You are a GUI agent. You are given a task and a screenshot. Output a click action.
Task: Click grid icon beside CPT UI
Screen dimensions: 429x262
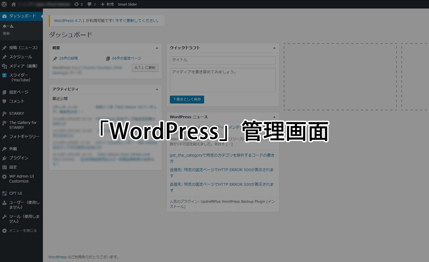coord(4,193)
